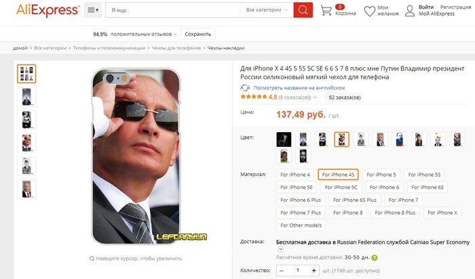Select the Russian flag case color swatch
Screen dimensions: 475x279
(399, 139)
